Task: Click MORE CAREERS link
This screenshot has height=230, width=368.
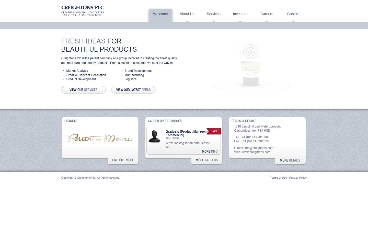Action: (206, 160)
